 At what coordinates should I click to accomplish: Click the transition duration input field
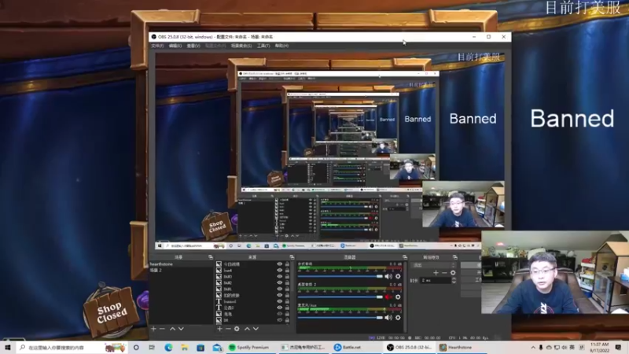click(x=435, y=280)
